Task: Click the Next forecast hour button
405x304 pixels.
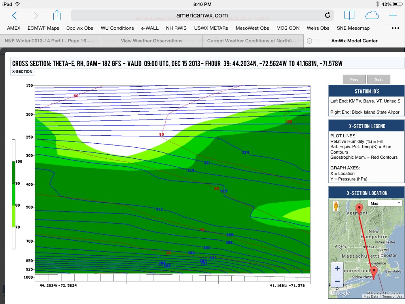Action: [x=379, y=79]
